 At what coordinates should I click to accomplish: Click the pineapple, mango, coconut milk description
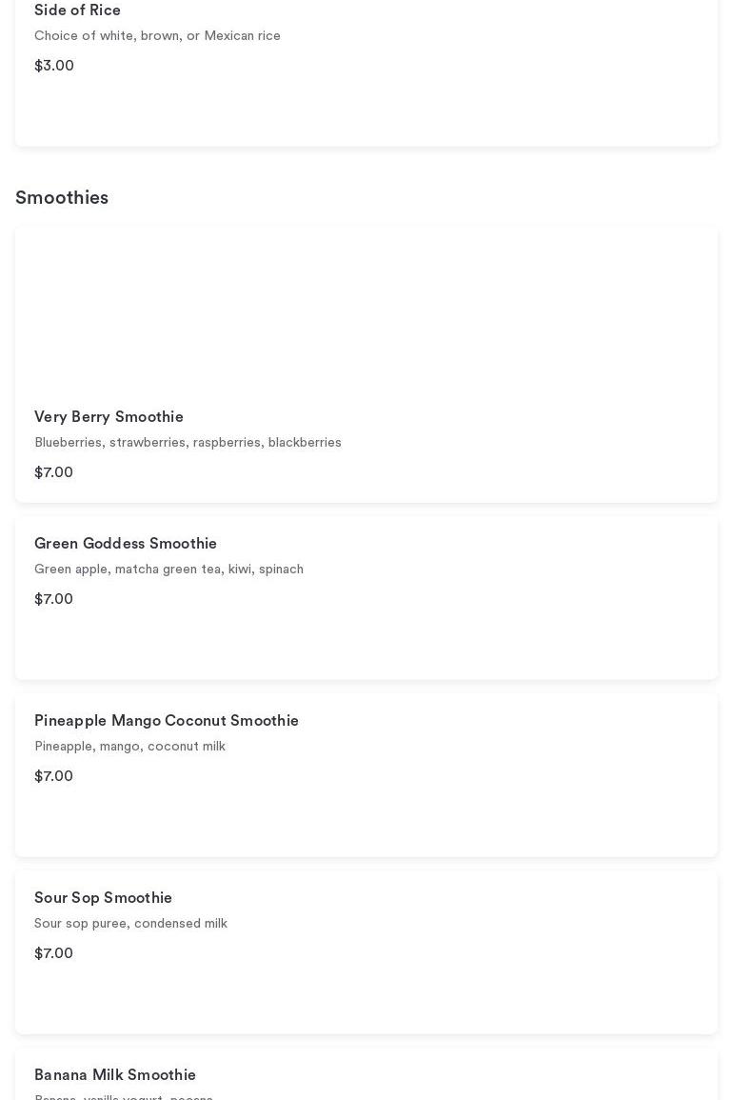(x=129, y=747)
